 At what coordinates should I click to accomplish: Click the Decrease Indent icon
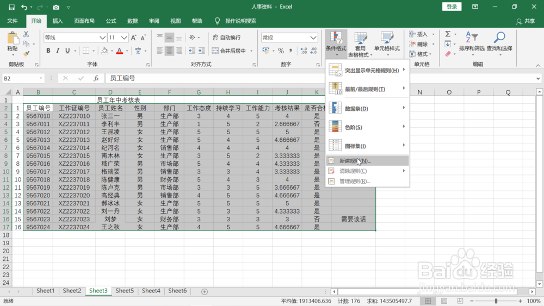click(191, 51)
